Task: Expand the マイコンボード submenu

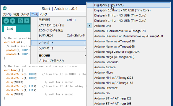Action: pos(58,43)
